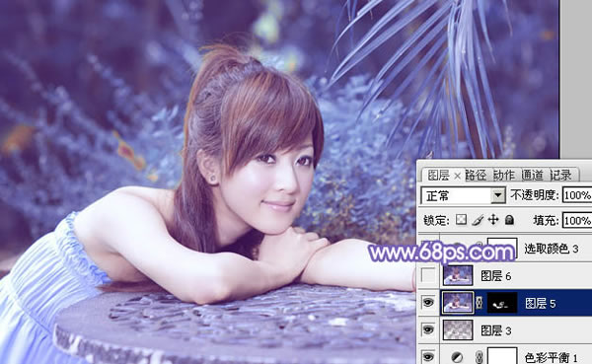Select the 选取颜色 3 layer
The width and height of the screenshot is (592, 364).
505,249
